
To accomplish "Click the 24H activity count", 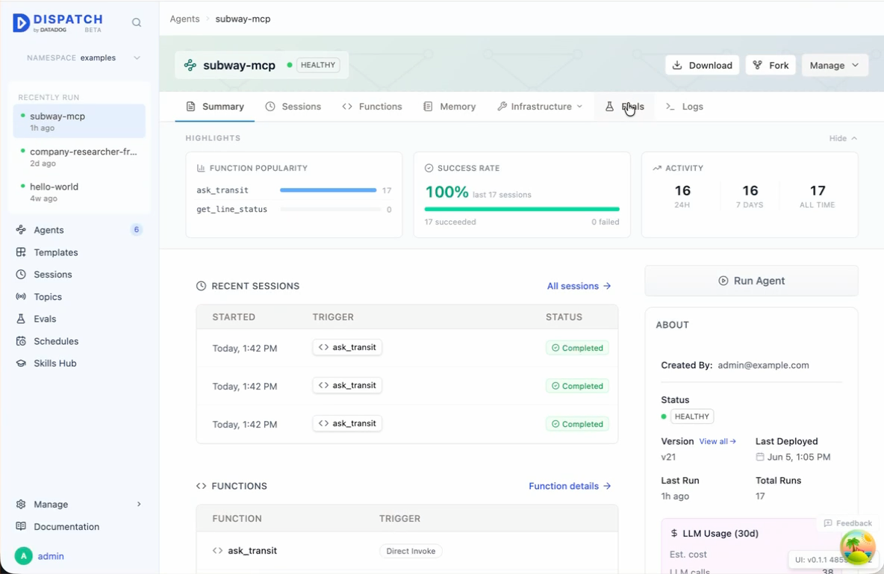I will pyautogui.click(x=682, y=190).
